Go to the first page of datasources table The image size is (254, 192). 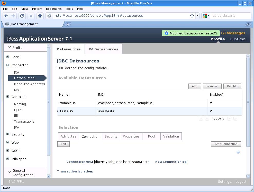(x=201, y=119)
